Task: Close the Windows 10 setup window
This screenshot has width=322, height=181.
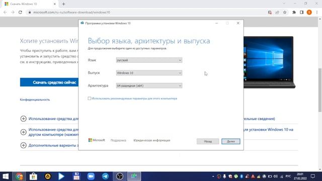Action: point(238,23)
